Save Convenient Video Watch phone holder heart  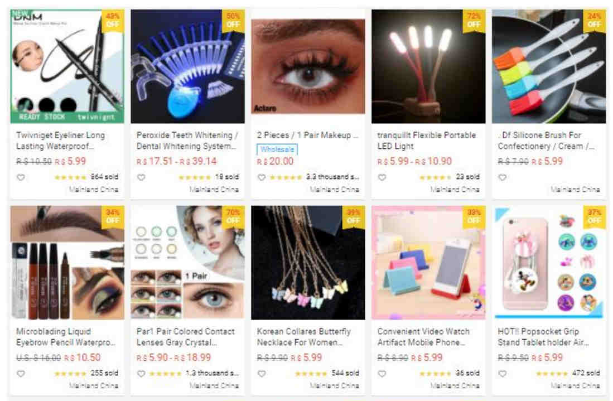click(382, 374)
